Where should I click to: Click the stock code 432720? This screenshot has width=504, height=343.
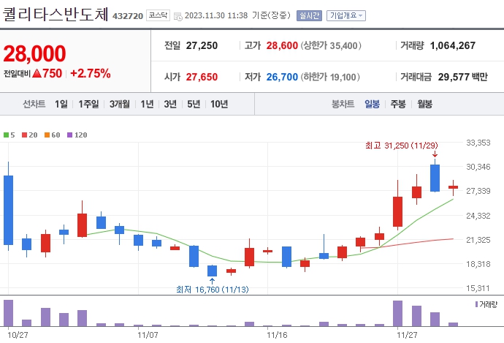pyautogui.click(x=128, y=16)
